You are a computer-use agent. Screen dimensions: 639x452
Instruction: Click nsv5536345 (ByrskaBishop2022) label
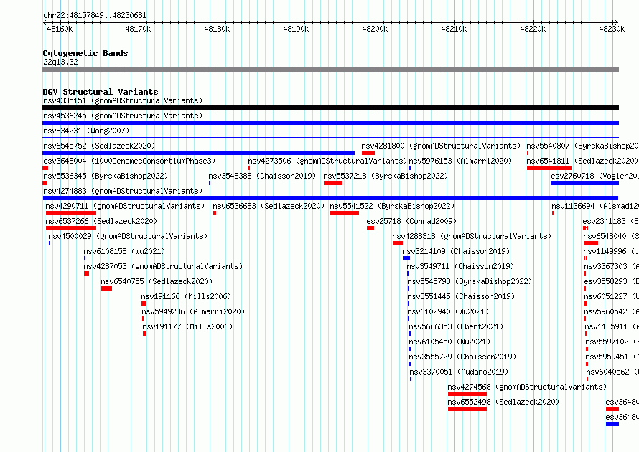point(106,176)
